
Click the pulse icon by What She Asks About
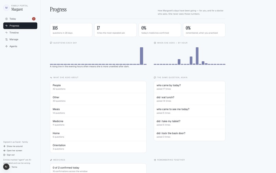pyautogui.click(x=51, y=77)
